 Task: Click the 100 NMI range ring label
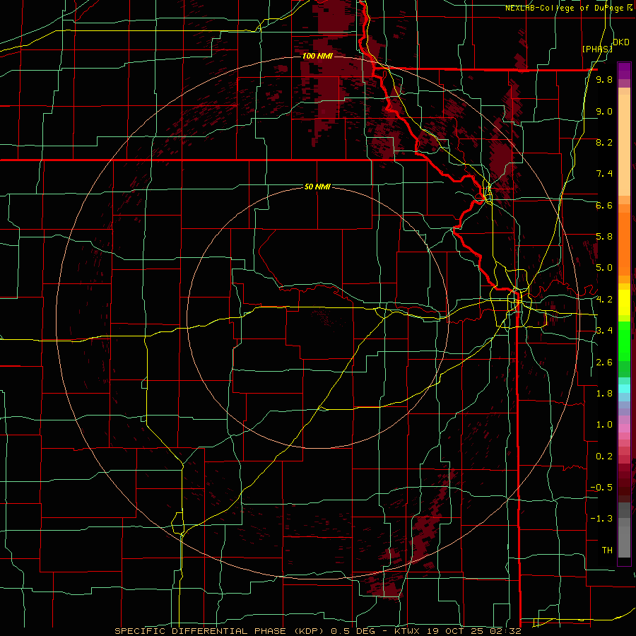pyautogui.click(x=317, y=56)
